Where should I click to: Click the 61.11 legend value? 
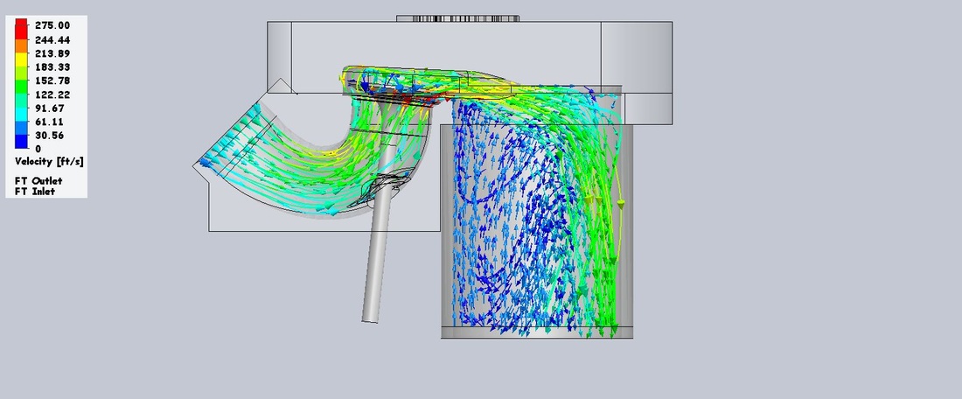pyautogui.click(x=50, y=122)
